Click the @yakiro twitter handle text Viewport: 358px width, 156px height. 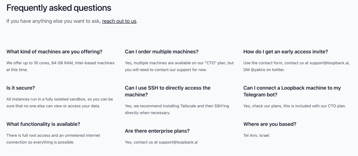(258, 70)
